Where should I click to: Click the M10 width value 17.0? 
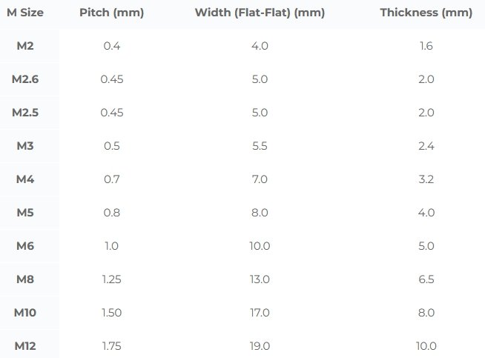click(x=260, y=313)
